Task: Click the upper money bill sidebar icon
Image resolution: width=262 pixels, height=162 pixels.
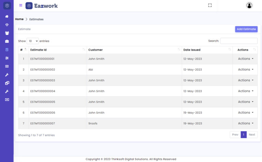Action: [x=7, y=66]
